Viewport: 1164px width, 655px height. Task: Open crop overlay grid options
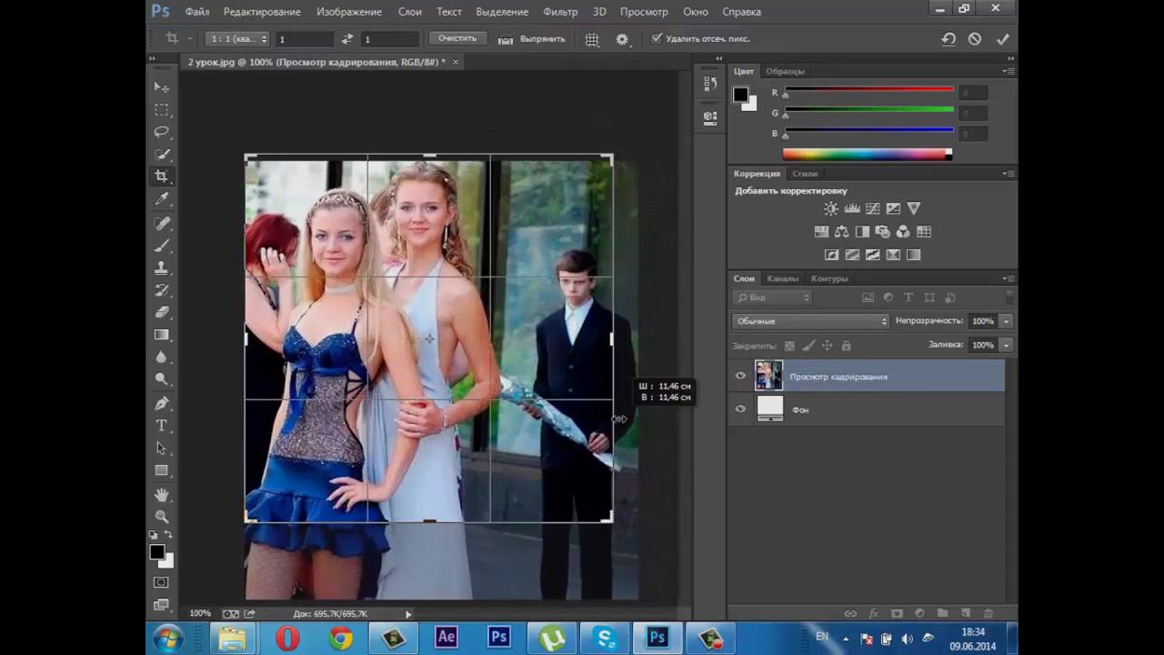(x=592, y=39)
